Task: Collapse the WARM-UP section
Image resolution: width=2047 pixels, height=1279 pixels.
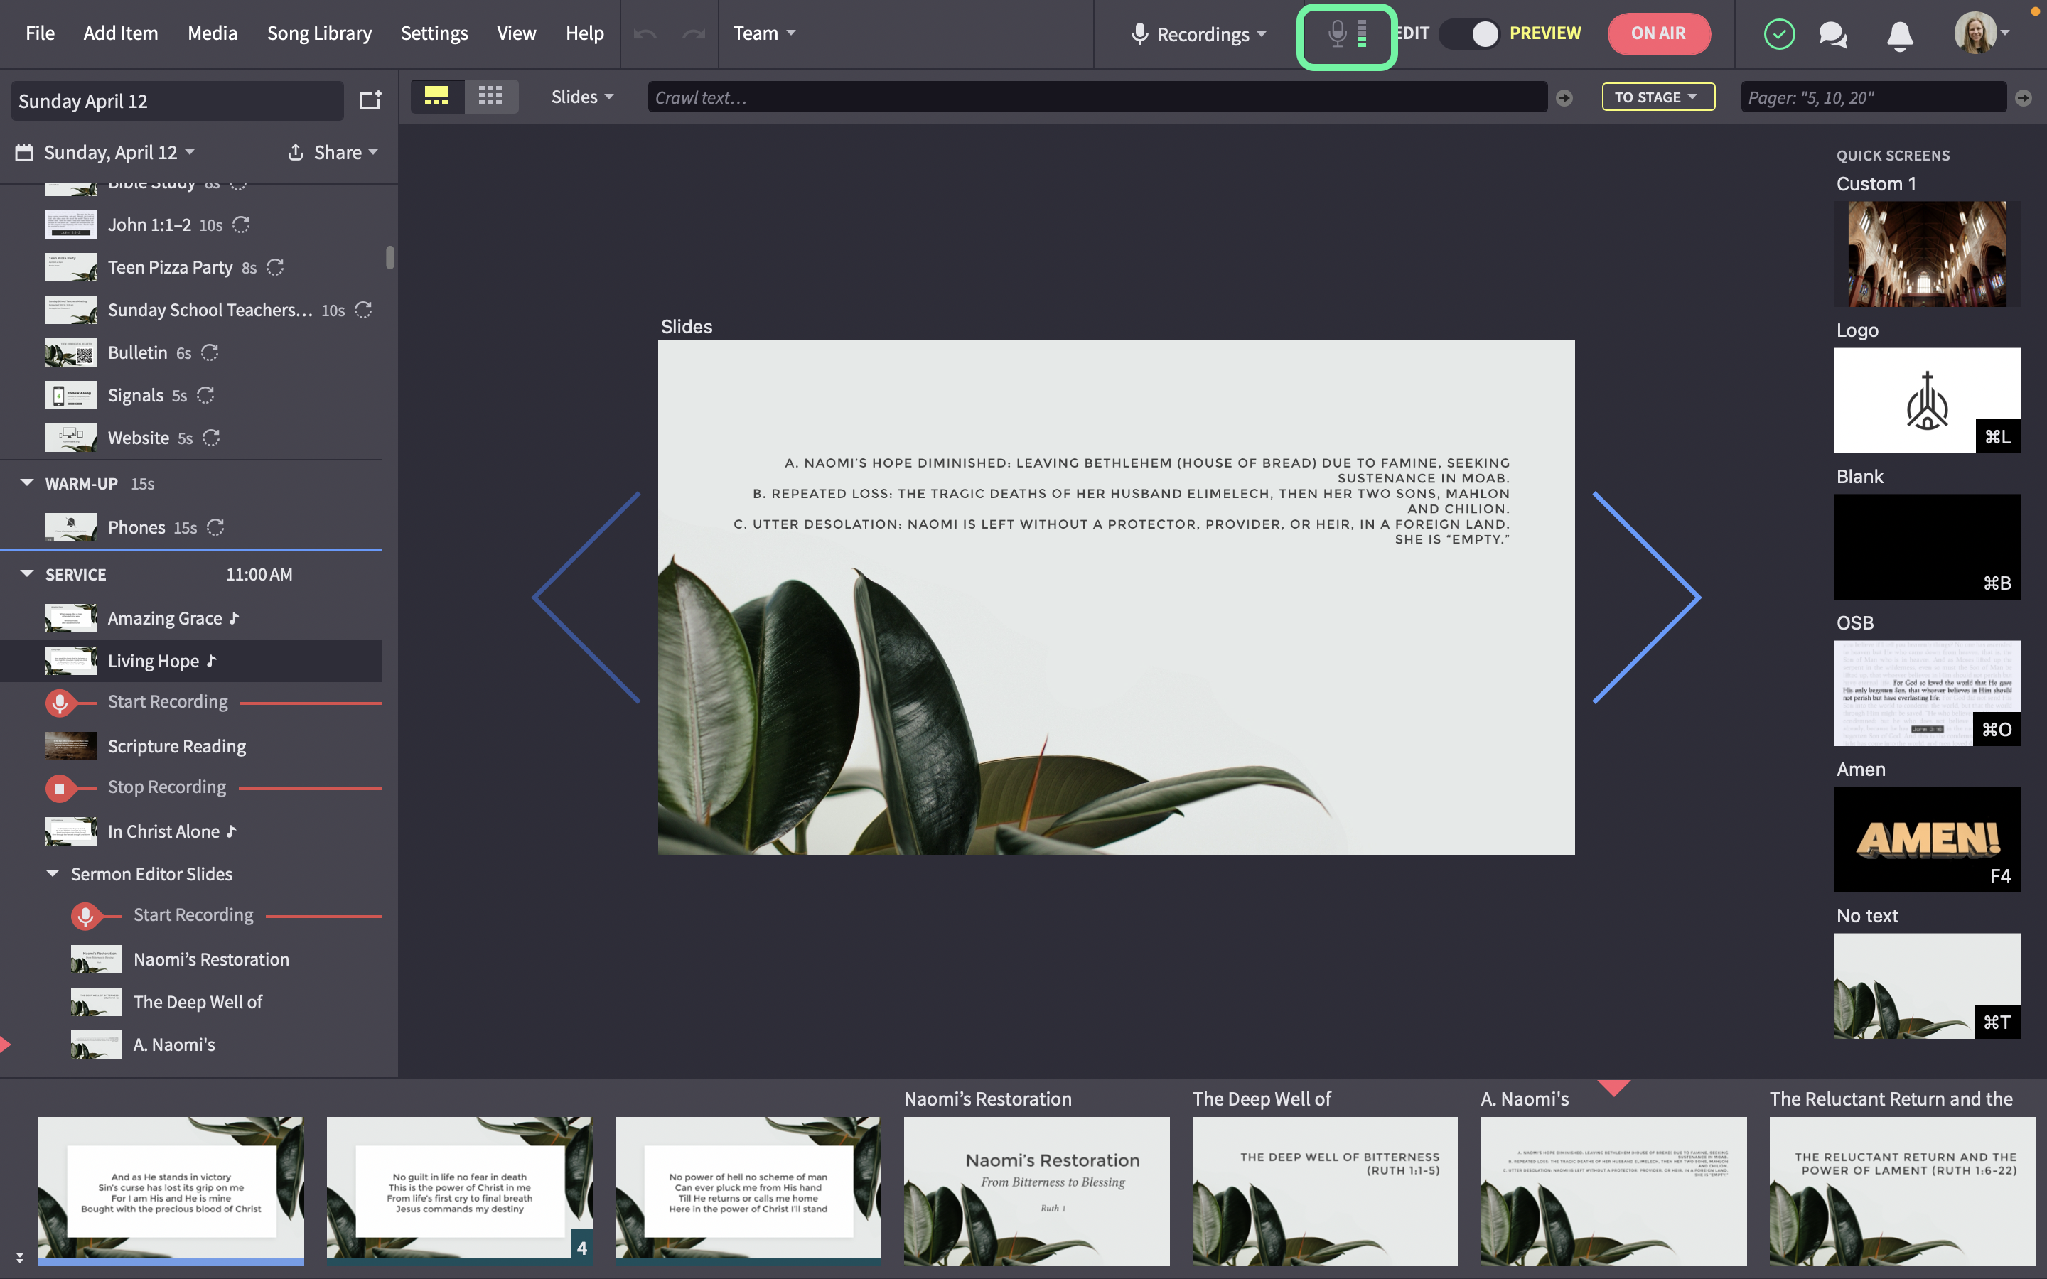Action: (x=27, y=483)
